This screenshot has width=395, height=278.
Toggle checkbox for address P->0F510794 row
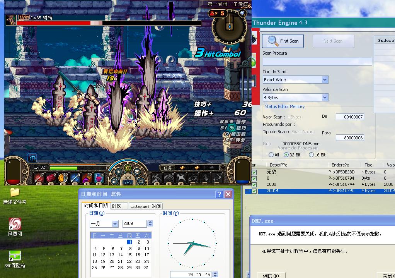coord(254,178)
